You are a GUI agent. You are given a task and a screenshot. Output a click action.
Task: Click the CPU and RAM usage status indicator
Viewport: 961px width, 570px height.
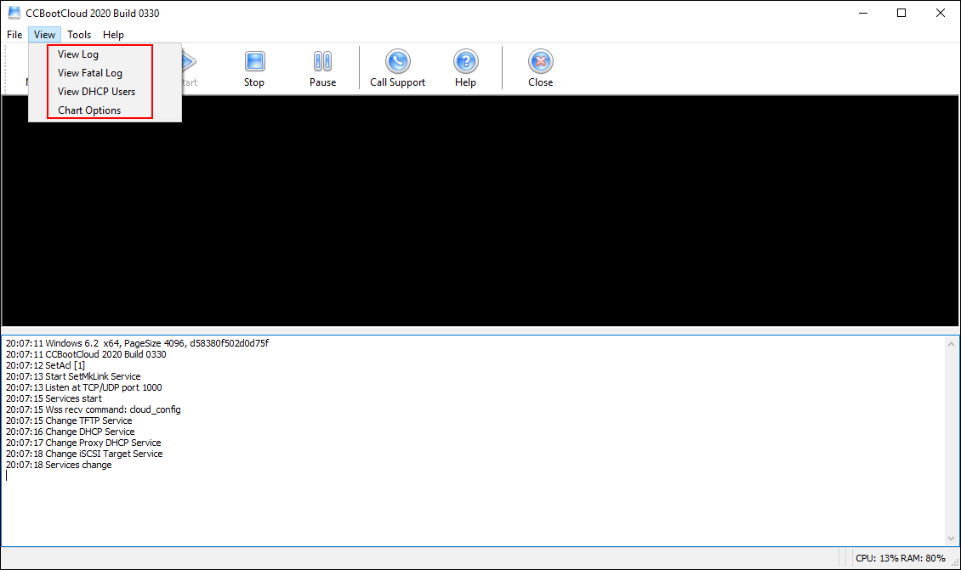pyautogui.click(x=901, y=558)
